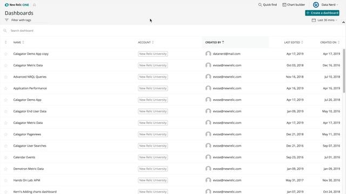Click the avatar in Hands On Lab: APM row
Screen dimensions: 346x194
coord(208,180)
